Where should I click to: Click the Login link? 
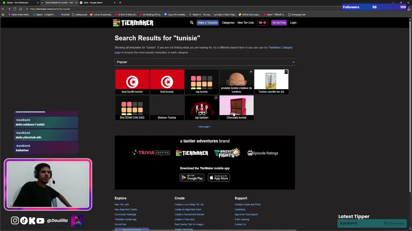[x=293, y=23]
